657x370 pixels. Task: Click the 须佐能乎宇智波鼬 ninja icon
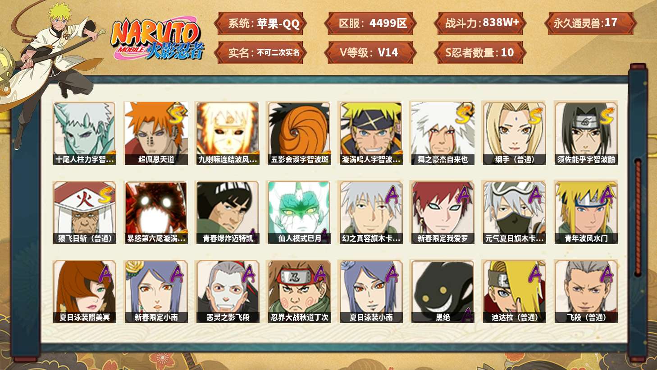click(586, 133)
